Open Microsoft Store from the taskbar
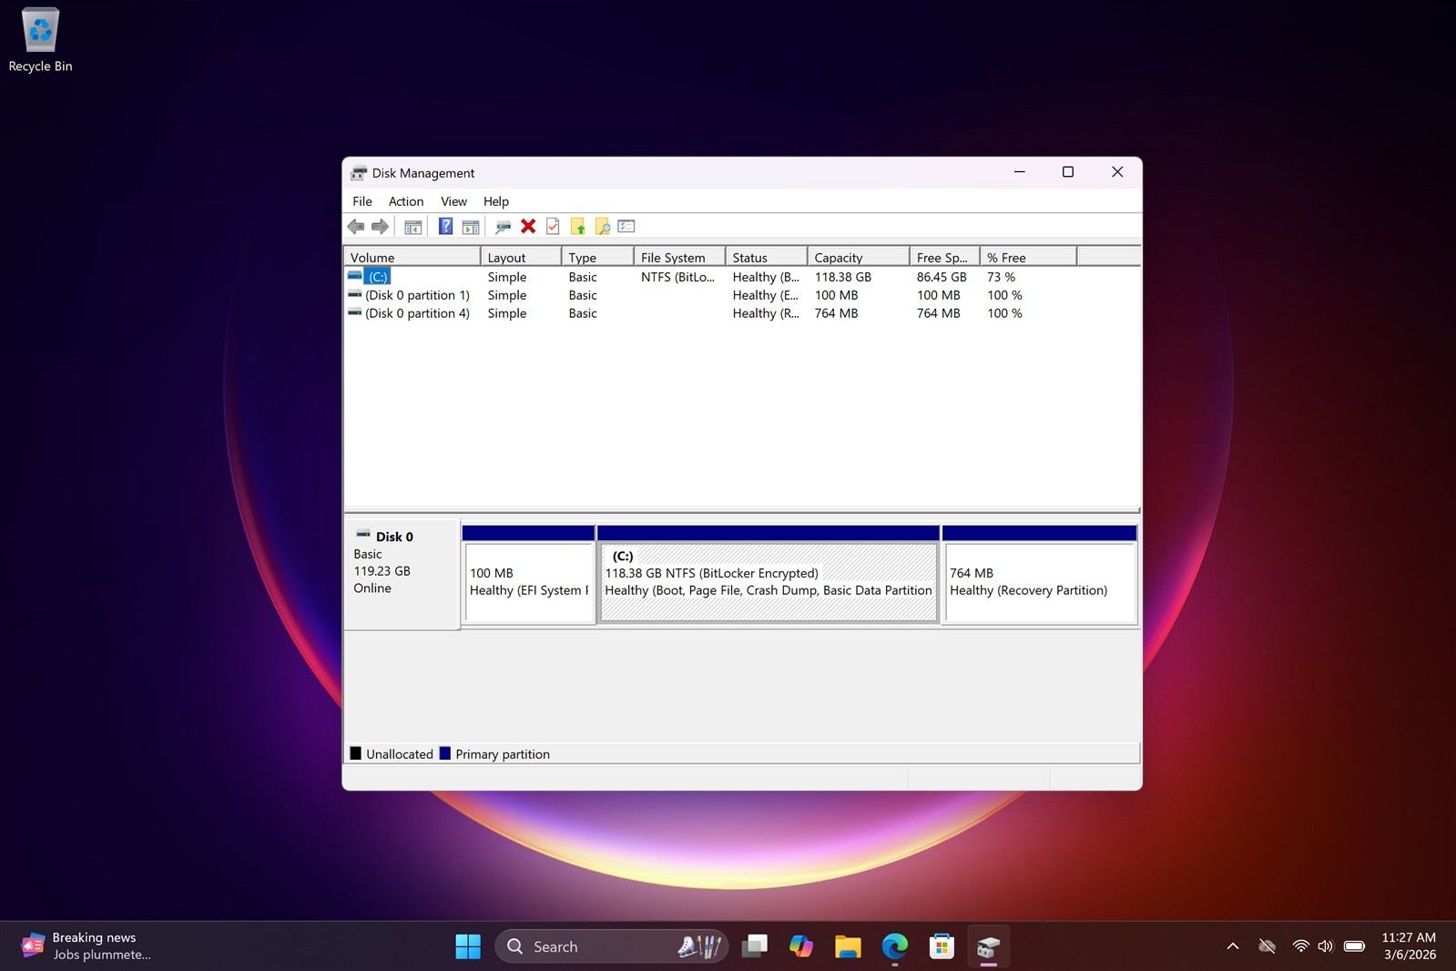The image size is (1456, 971). (x=942, y=946)
